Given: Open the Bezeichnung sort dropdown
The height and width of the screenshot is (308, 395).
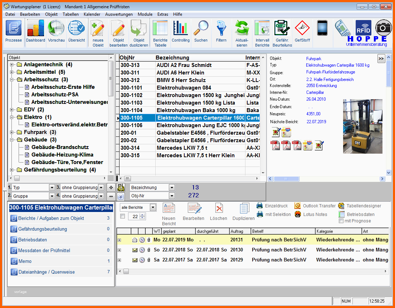Looking at the screenshot, I should (x=172, y=187).
